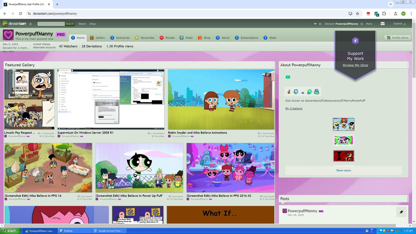Open the Watch menu link

(x=82, y=24)
